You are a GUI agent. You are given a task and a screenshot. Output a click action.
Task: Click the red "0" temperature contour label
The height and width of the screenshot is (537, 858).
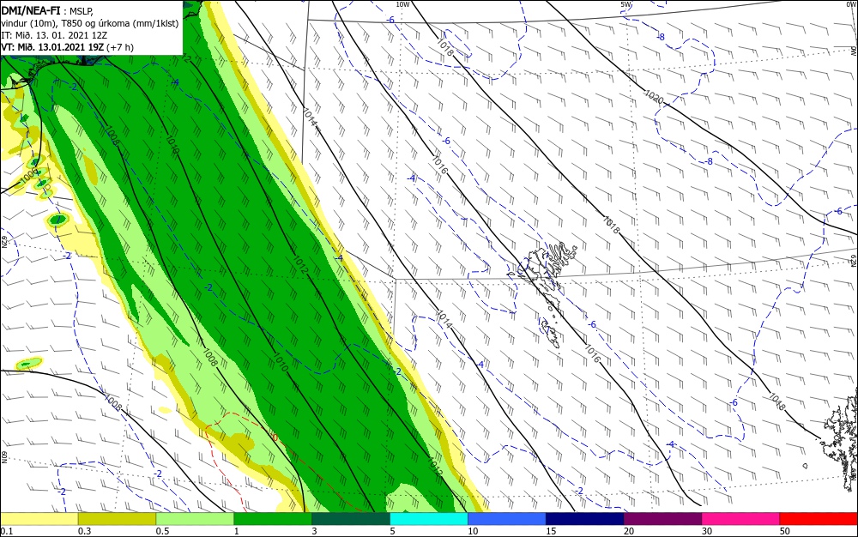pos(275,438)
